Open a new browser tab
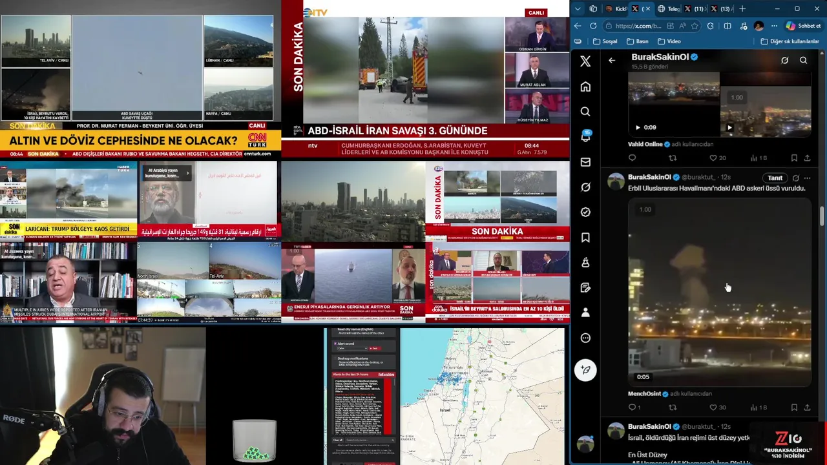 pos(742,9)
